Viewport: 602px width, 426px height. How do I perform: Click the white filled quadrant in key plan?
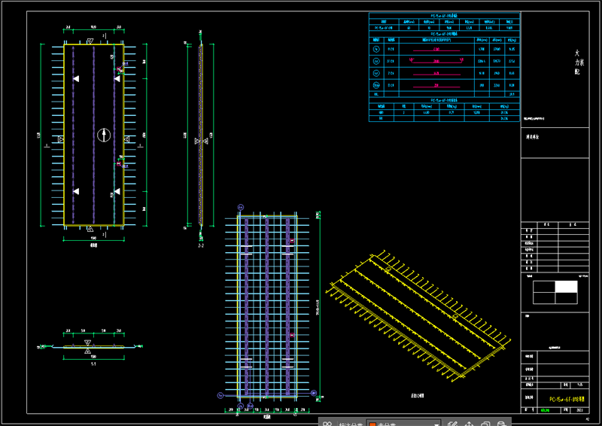pos(566,287)
